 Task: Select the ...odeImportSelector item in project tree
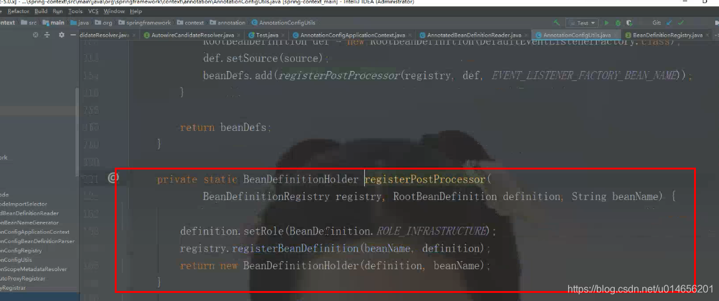[24, 204]
